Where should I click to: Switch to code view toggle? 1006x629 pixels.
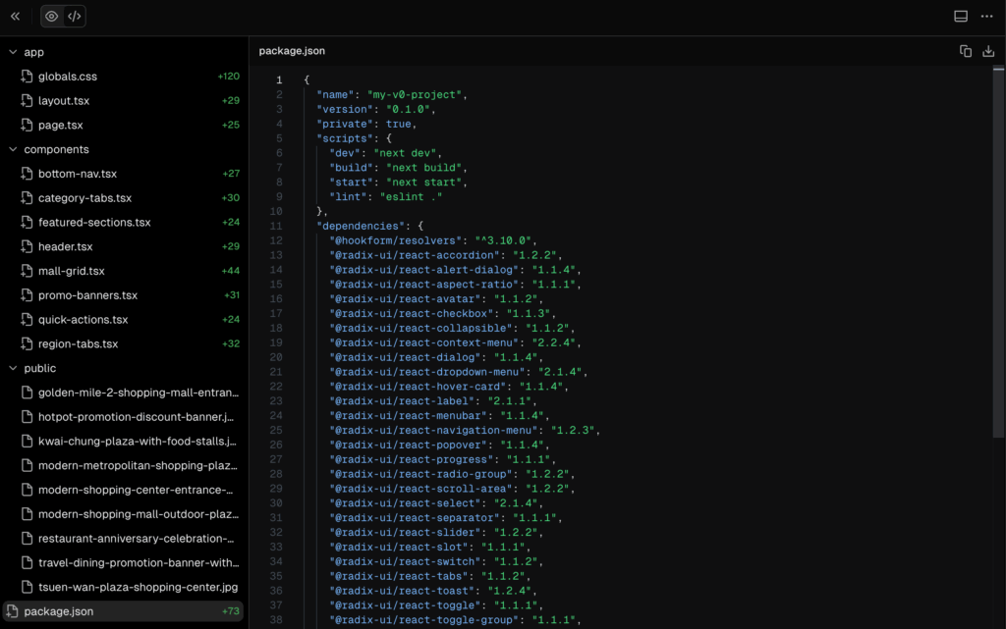click(75, 16)
